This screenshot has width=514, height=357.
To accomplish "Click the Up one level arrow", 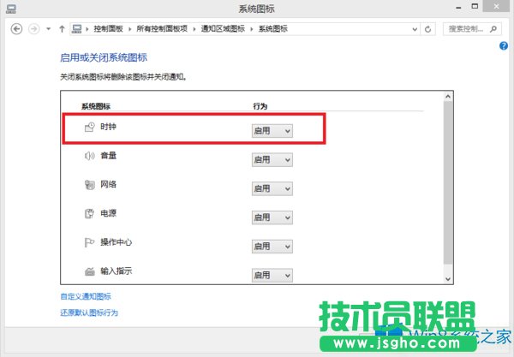I will tap(62, 28).
